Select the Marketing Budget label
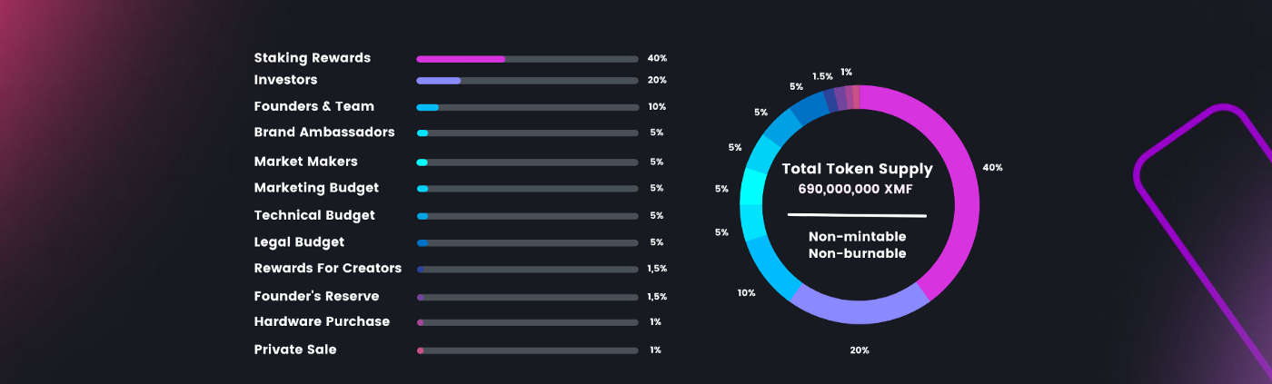 pos(316,188)
